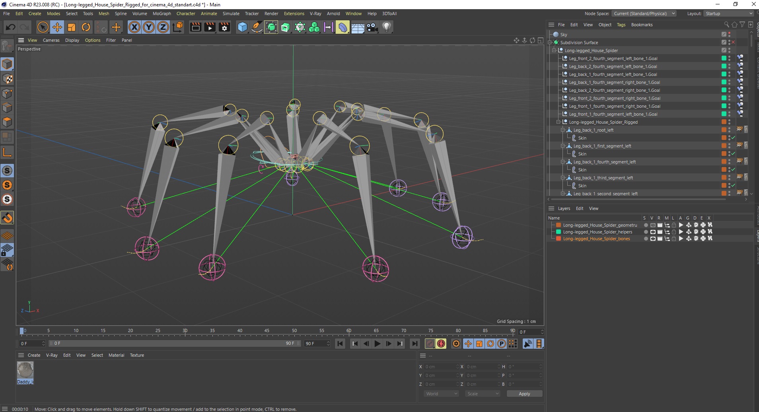Screen dimensions: 759x412
Task: Open the Simulate menu
Action: pos(231,14)
